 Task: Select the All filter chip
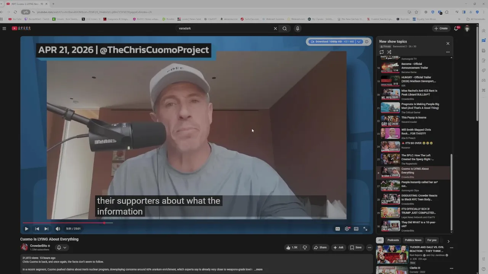[380, 240]
